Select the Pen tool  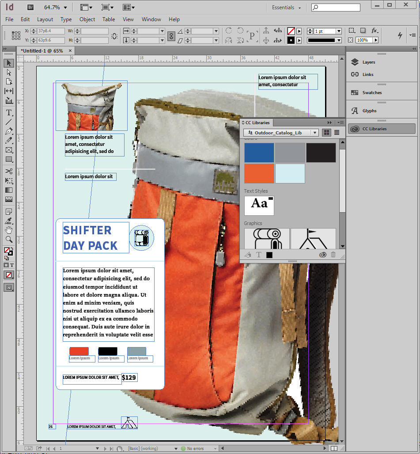(x=9, y=131)
